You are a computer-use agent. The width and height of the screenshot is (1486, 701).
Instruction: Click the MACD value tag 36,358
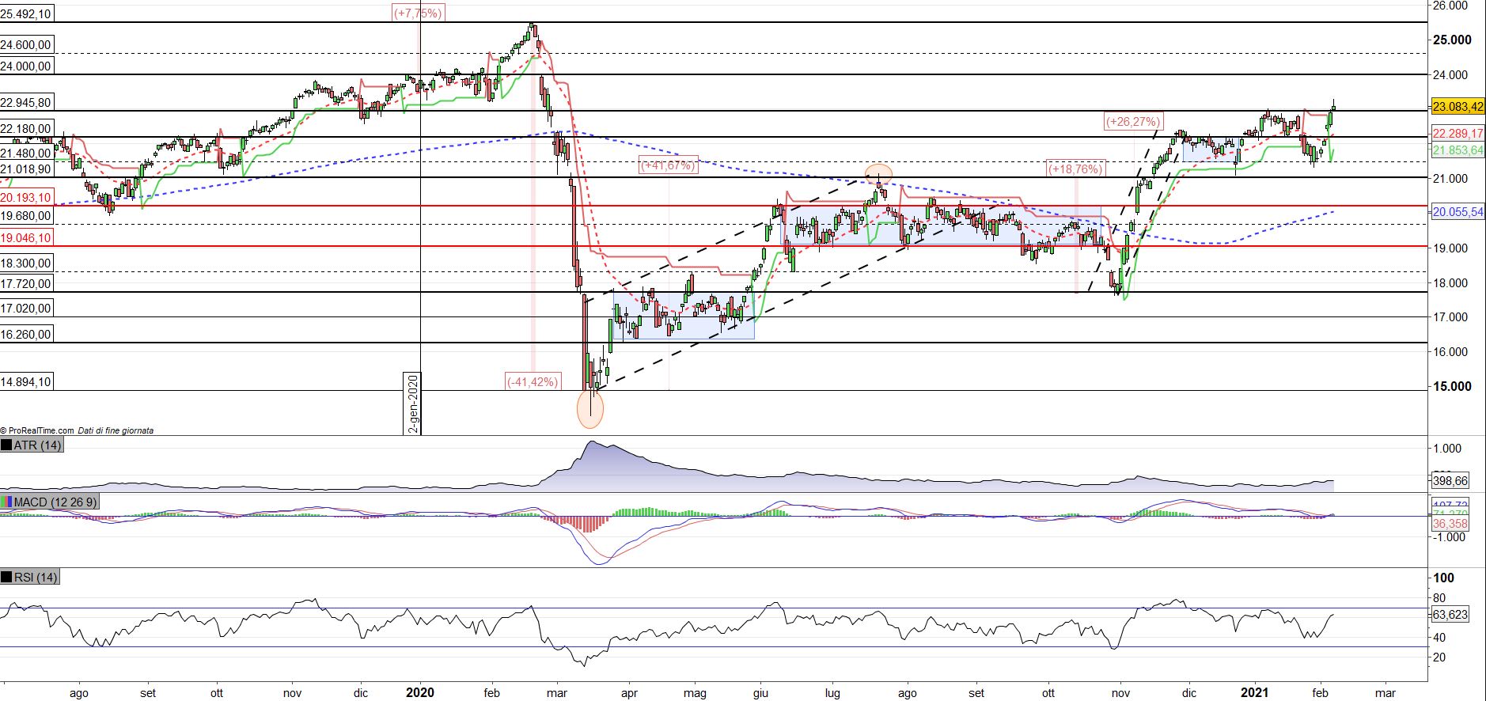(x=1450, y=524)
